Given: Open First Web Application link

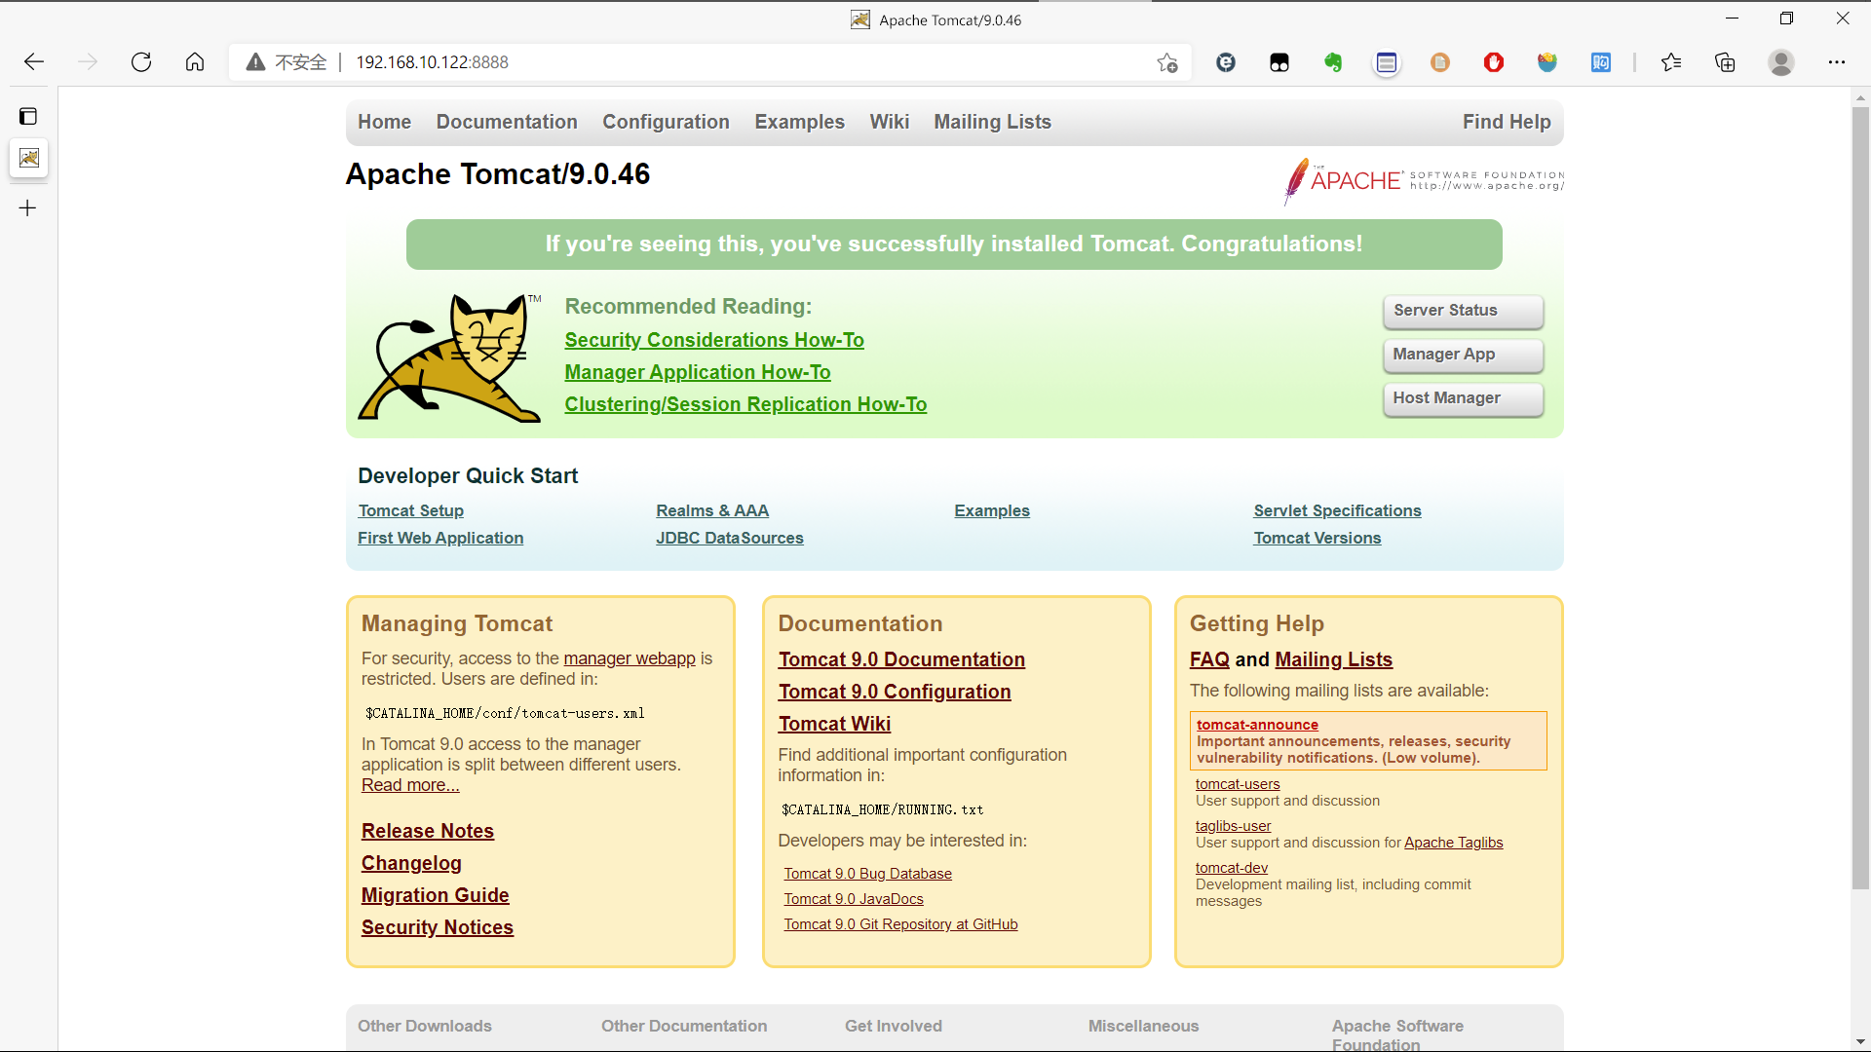Looking at the screenshot, I should 440,538.
